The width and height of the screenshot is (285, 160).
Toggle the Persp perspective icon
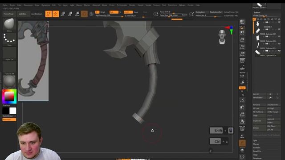click(x=242, y=61)
